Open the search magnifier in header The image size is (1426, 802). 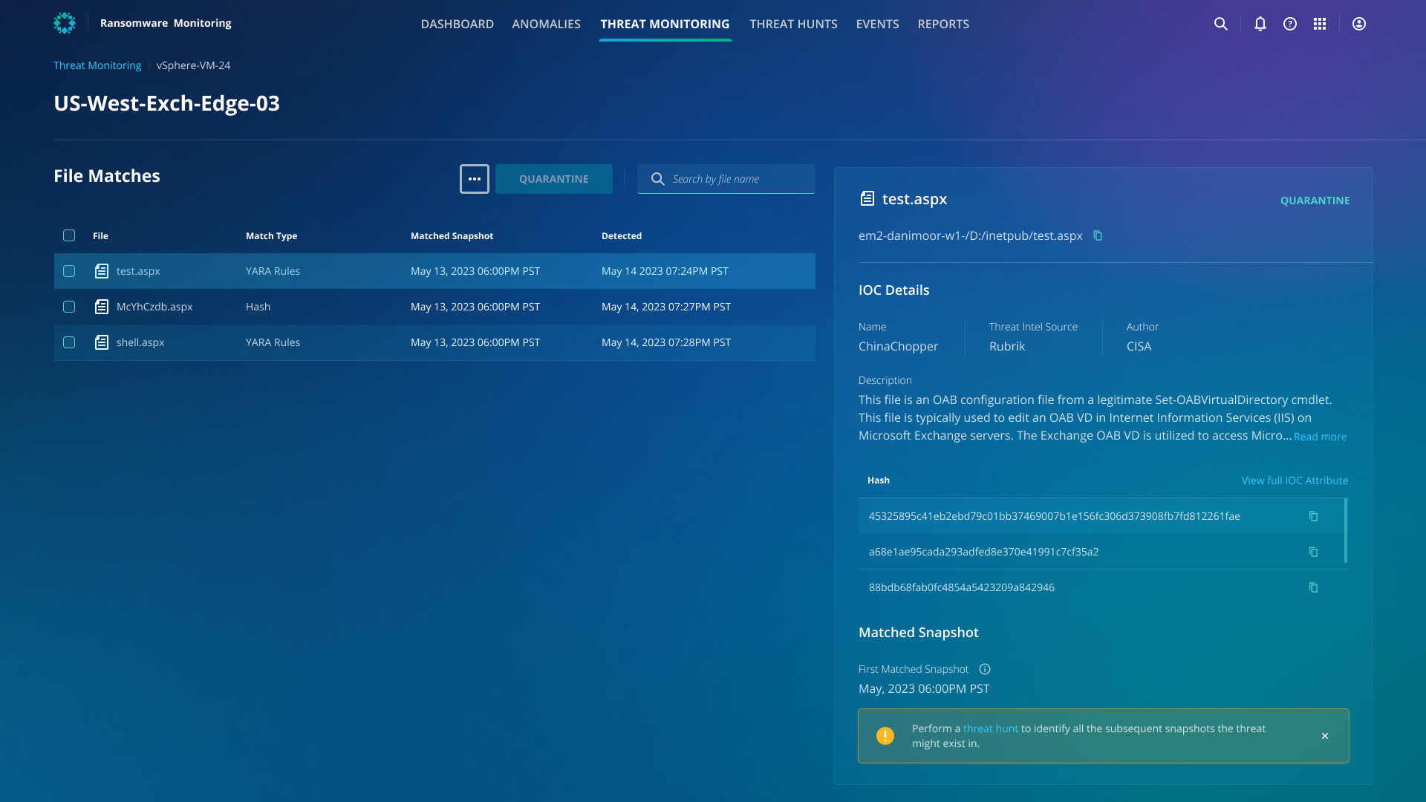coord(1220,24)
